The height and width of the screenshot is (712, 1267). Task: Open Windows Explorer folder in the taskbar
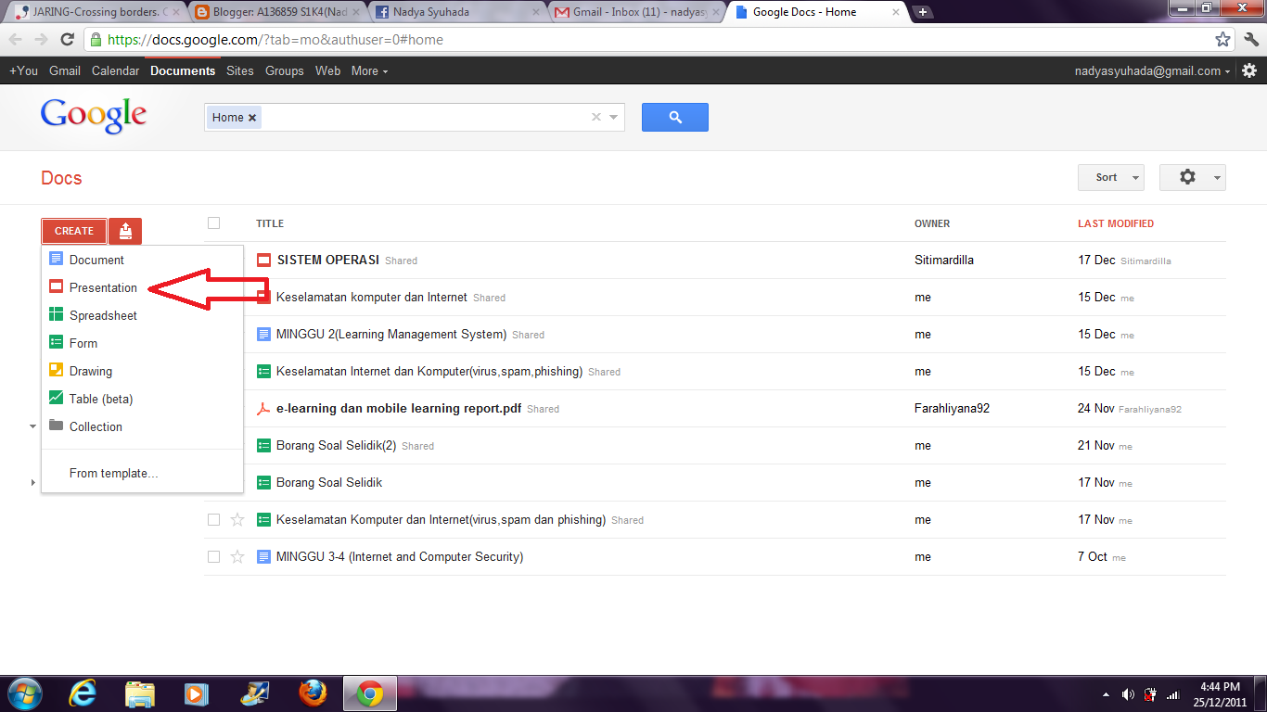(x=140, y=693)
